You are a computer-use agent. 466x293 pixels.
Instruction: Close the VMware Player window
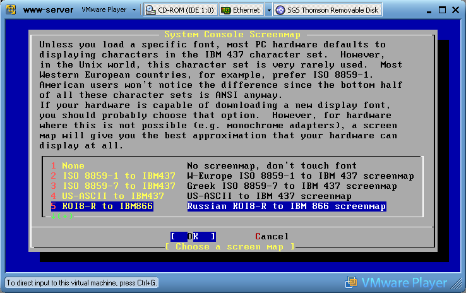point(456,10)
